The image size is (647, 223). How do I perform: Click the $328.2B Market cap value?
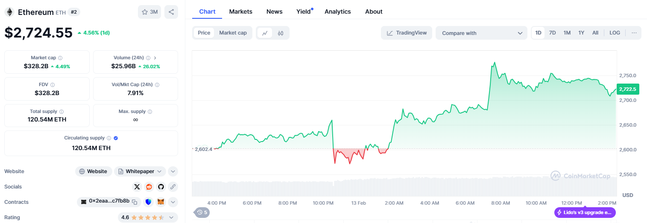36,66
